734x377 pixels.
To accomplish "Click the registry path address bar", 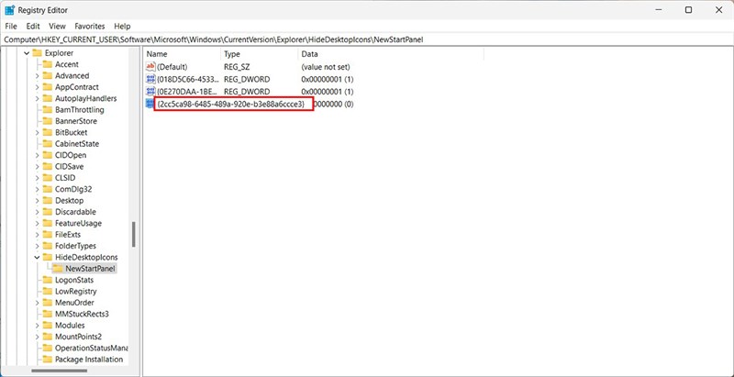I will coord(367,39).
